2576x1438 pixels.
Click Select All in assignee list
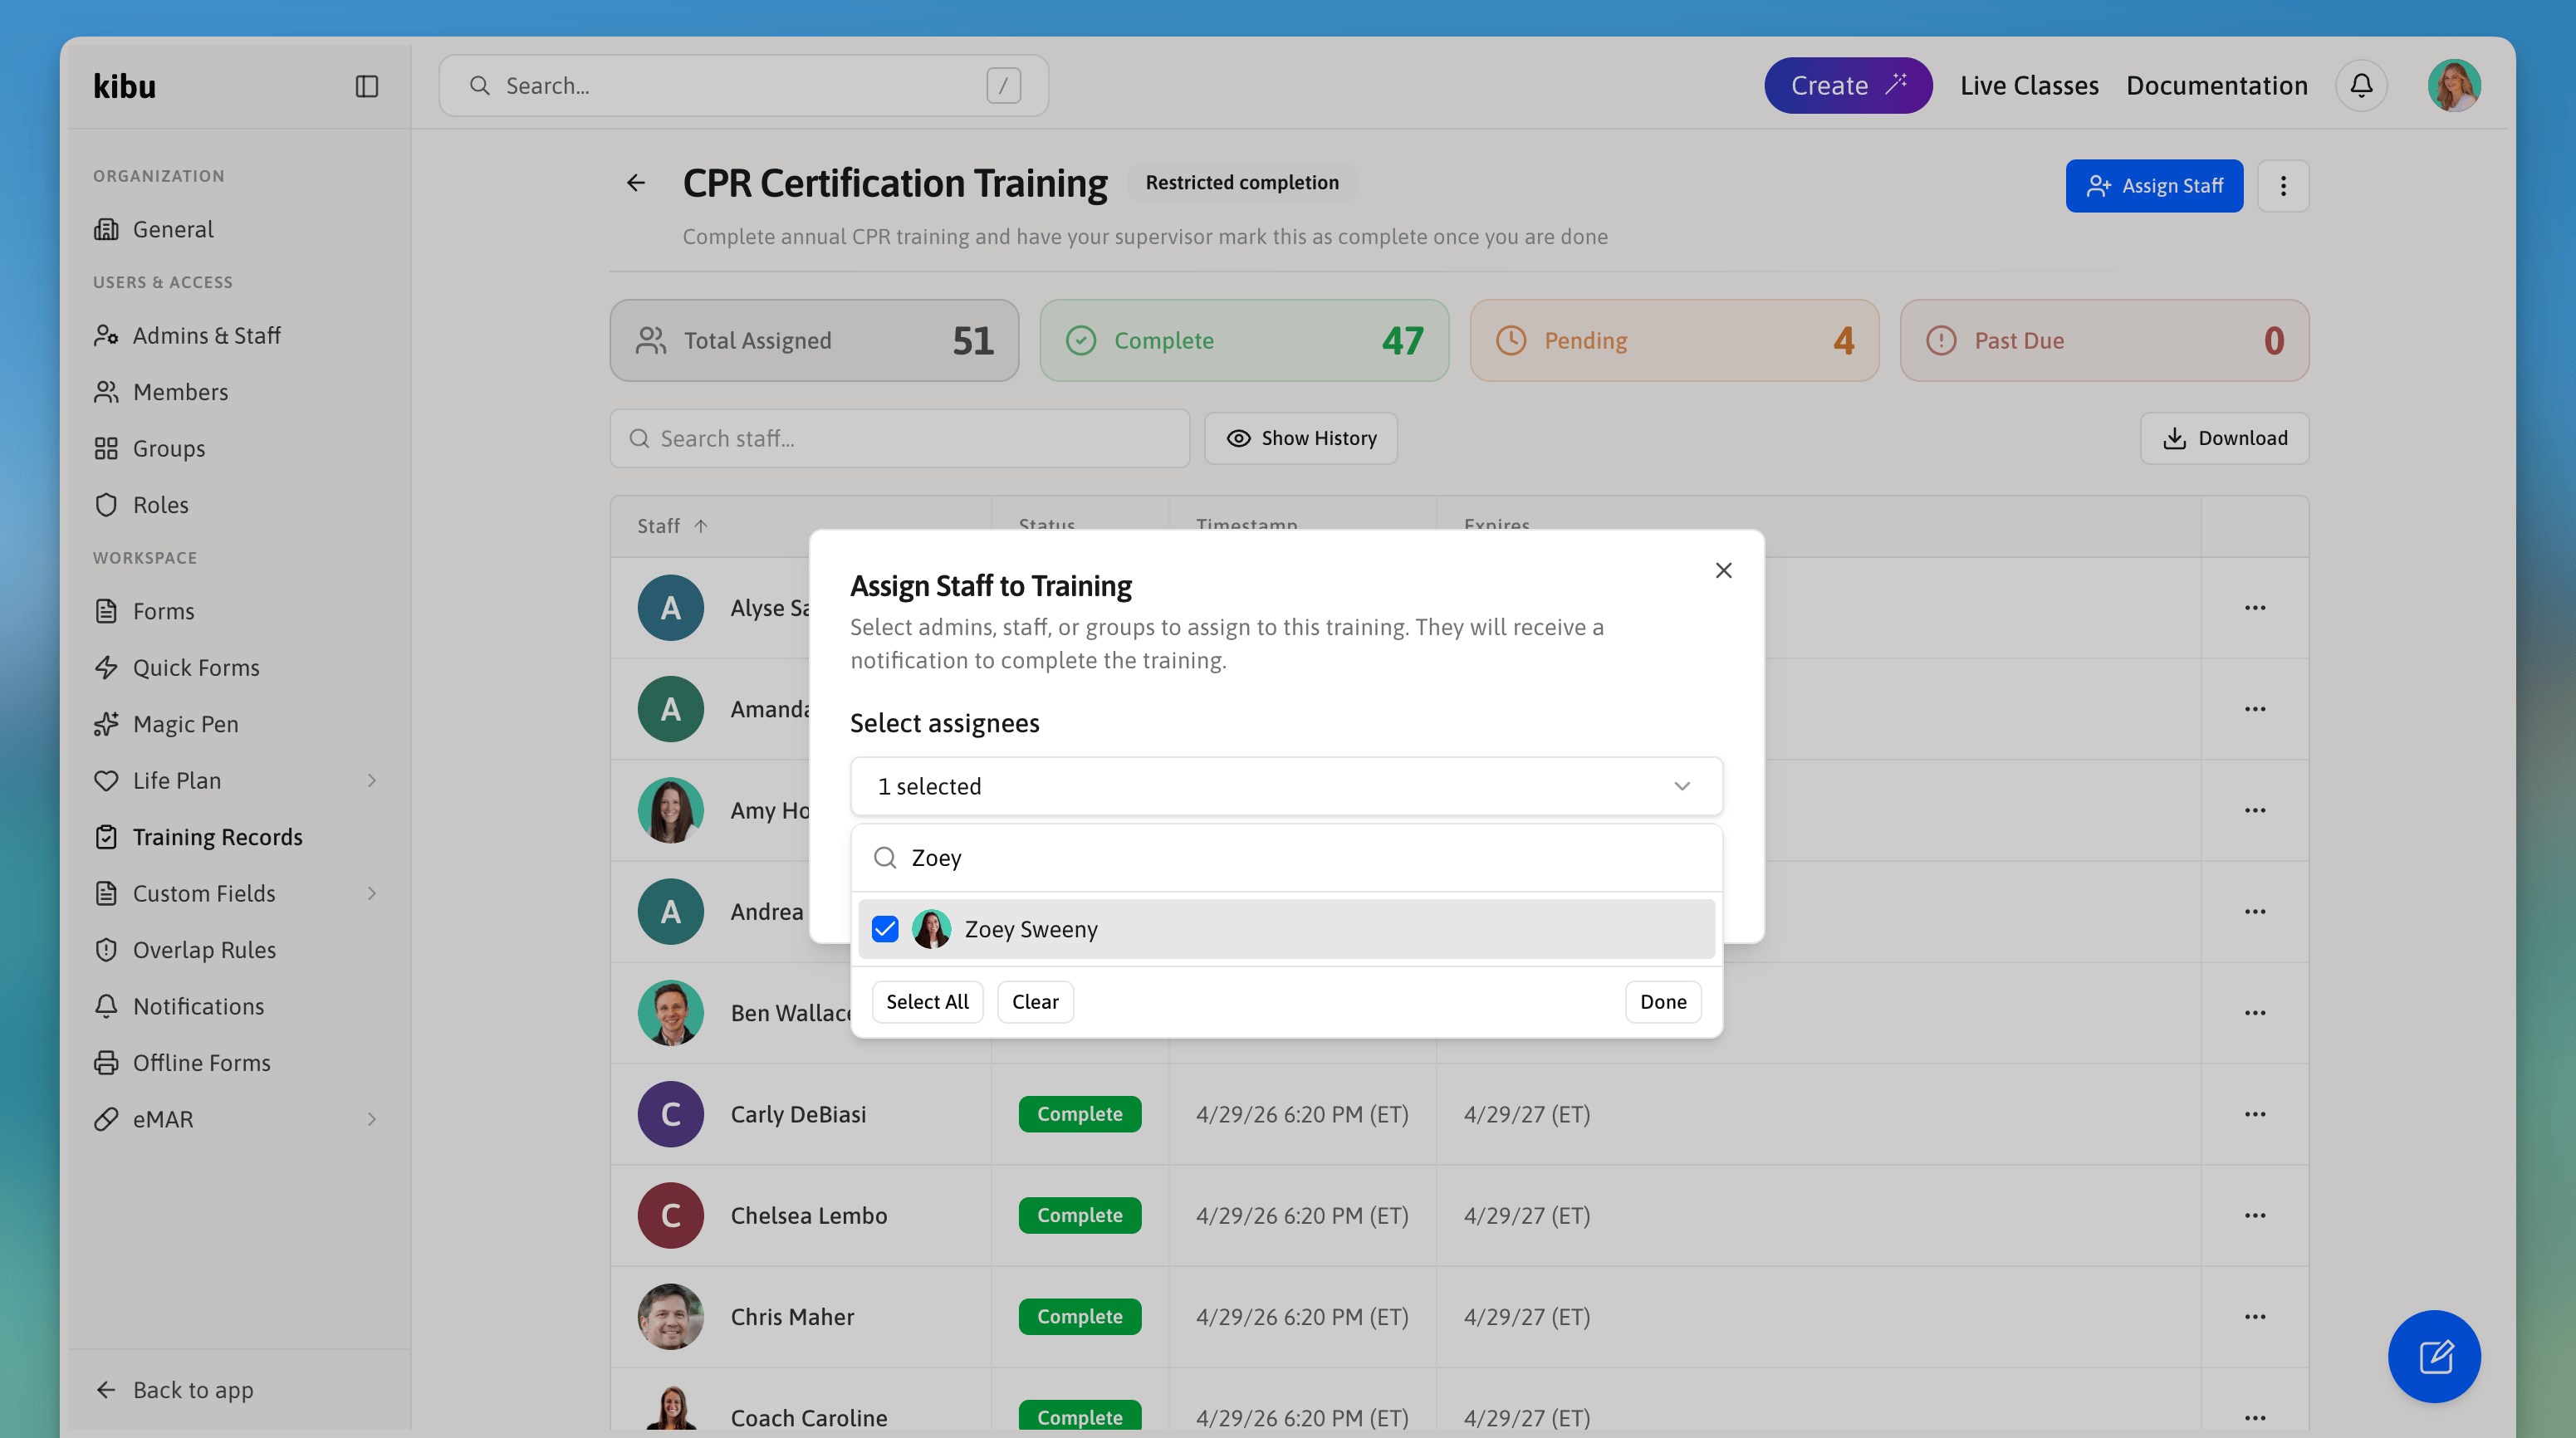[927, 1002]
